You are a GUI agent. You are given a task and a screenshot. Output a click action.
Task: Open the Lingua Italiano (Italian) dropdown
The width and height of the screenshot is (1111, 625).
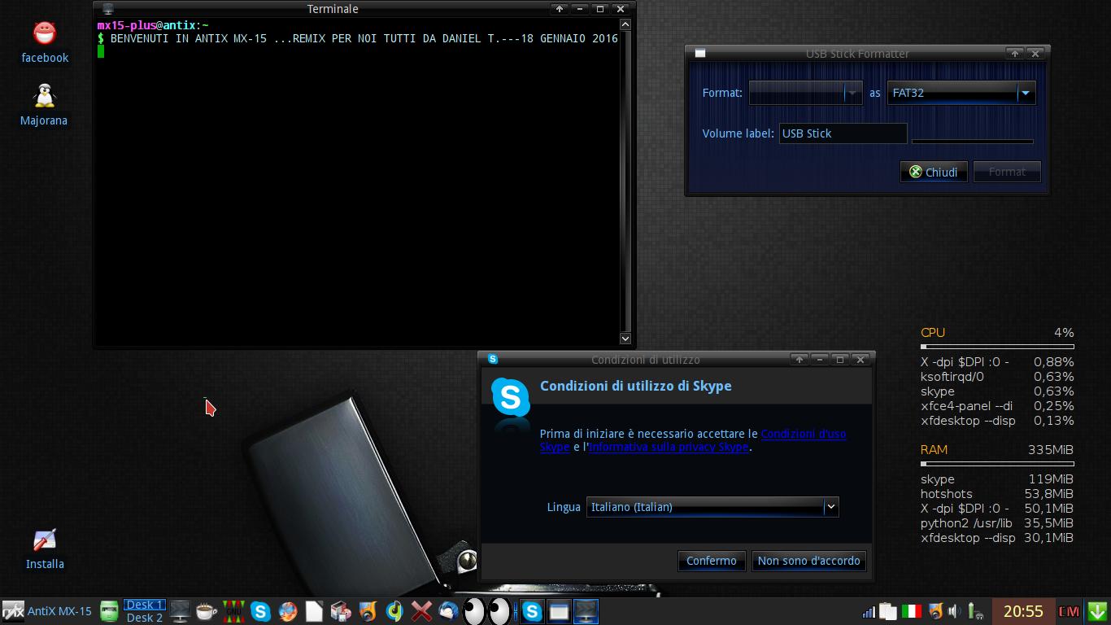point(712,507)
